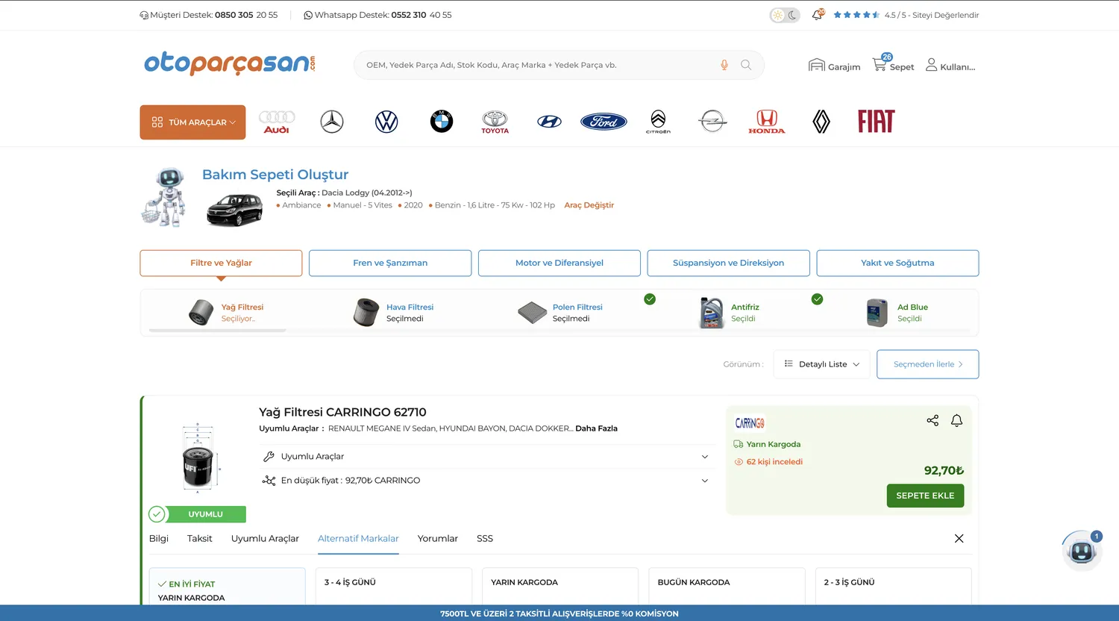Click the Araç Değiştir link
Image resolution: width=1119 pixels, height=621 pixels.
point(589,205)
